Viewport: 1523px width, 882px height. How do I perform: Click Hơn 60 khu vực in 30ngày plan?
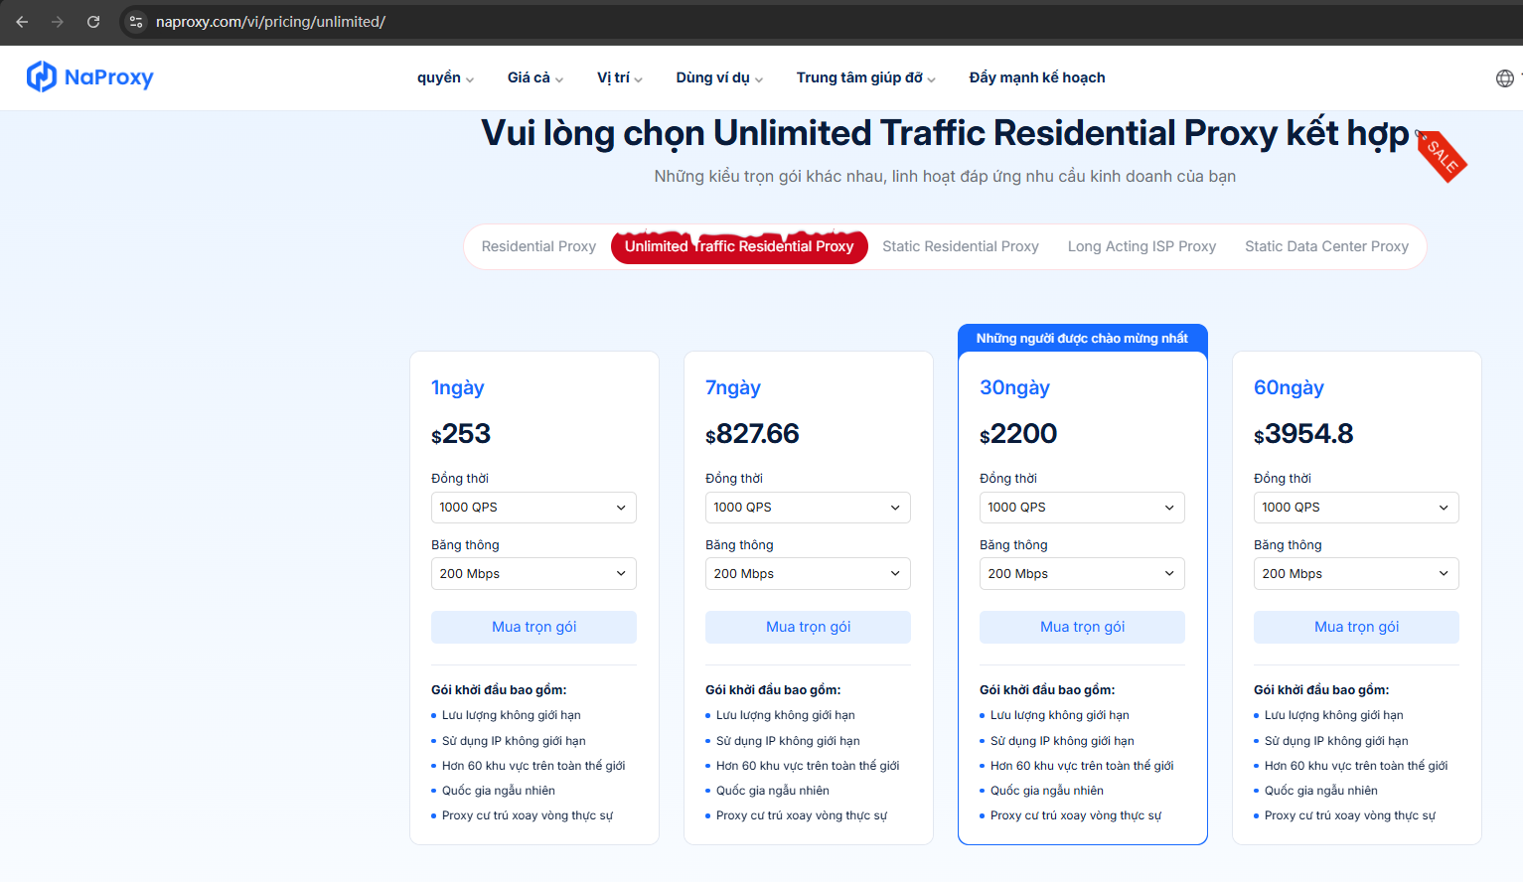click(x=1082, y=766)
